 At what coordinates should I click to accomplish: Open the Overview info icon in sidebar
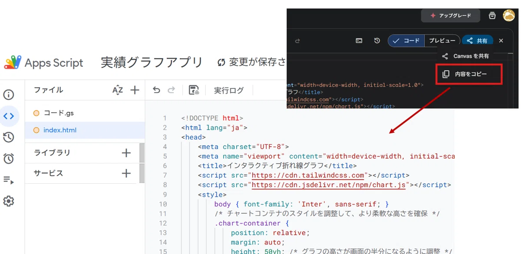click(9, 94)
